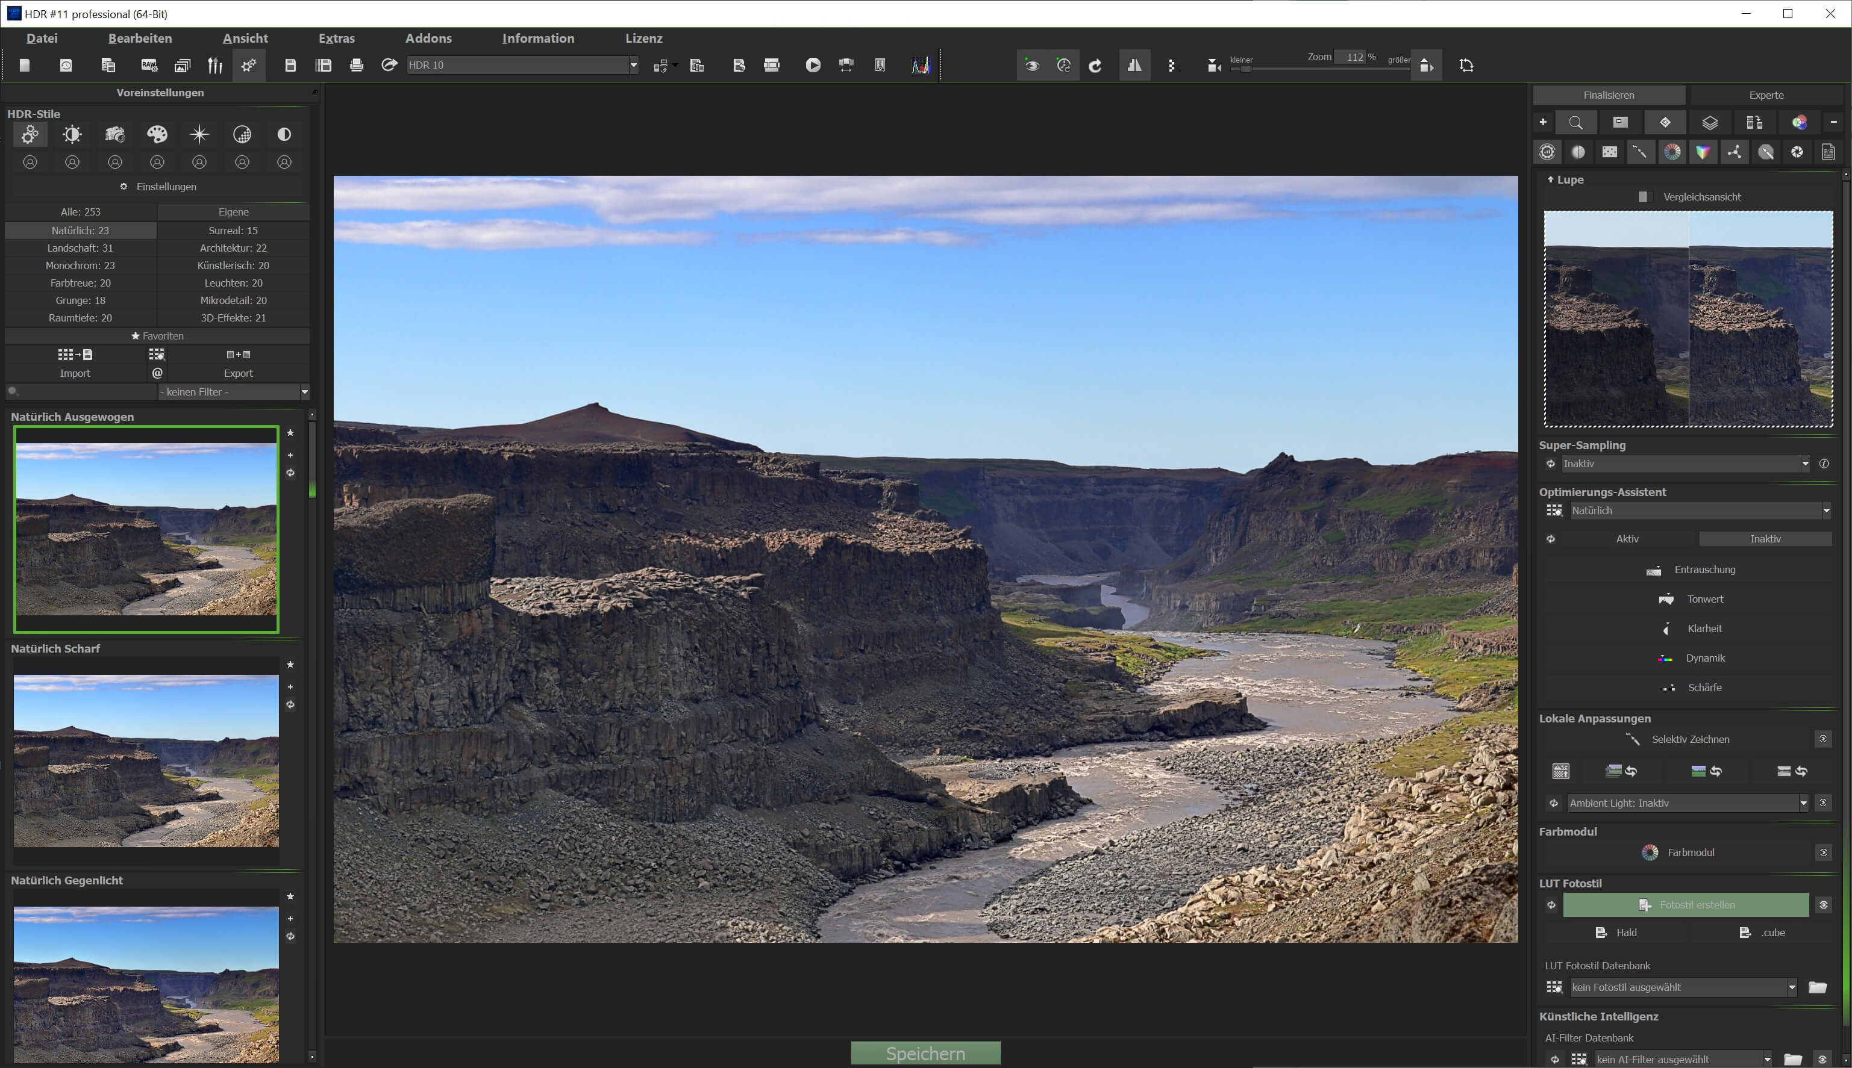The height and width of the screenshot is (1068, 1852).
Task: Select the colorful 3D cube LUT icon
Action: click(x=1703, y=152)
